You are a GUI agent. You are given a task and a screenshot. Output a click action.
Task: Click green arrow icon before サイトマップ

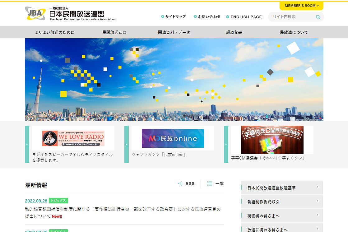coord(162,17)
